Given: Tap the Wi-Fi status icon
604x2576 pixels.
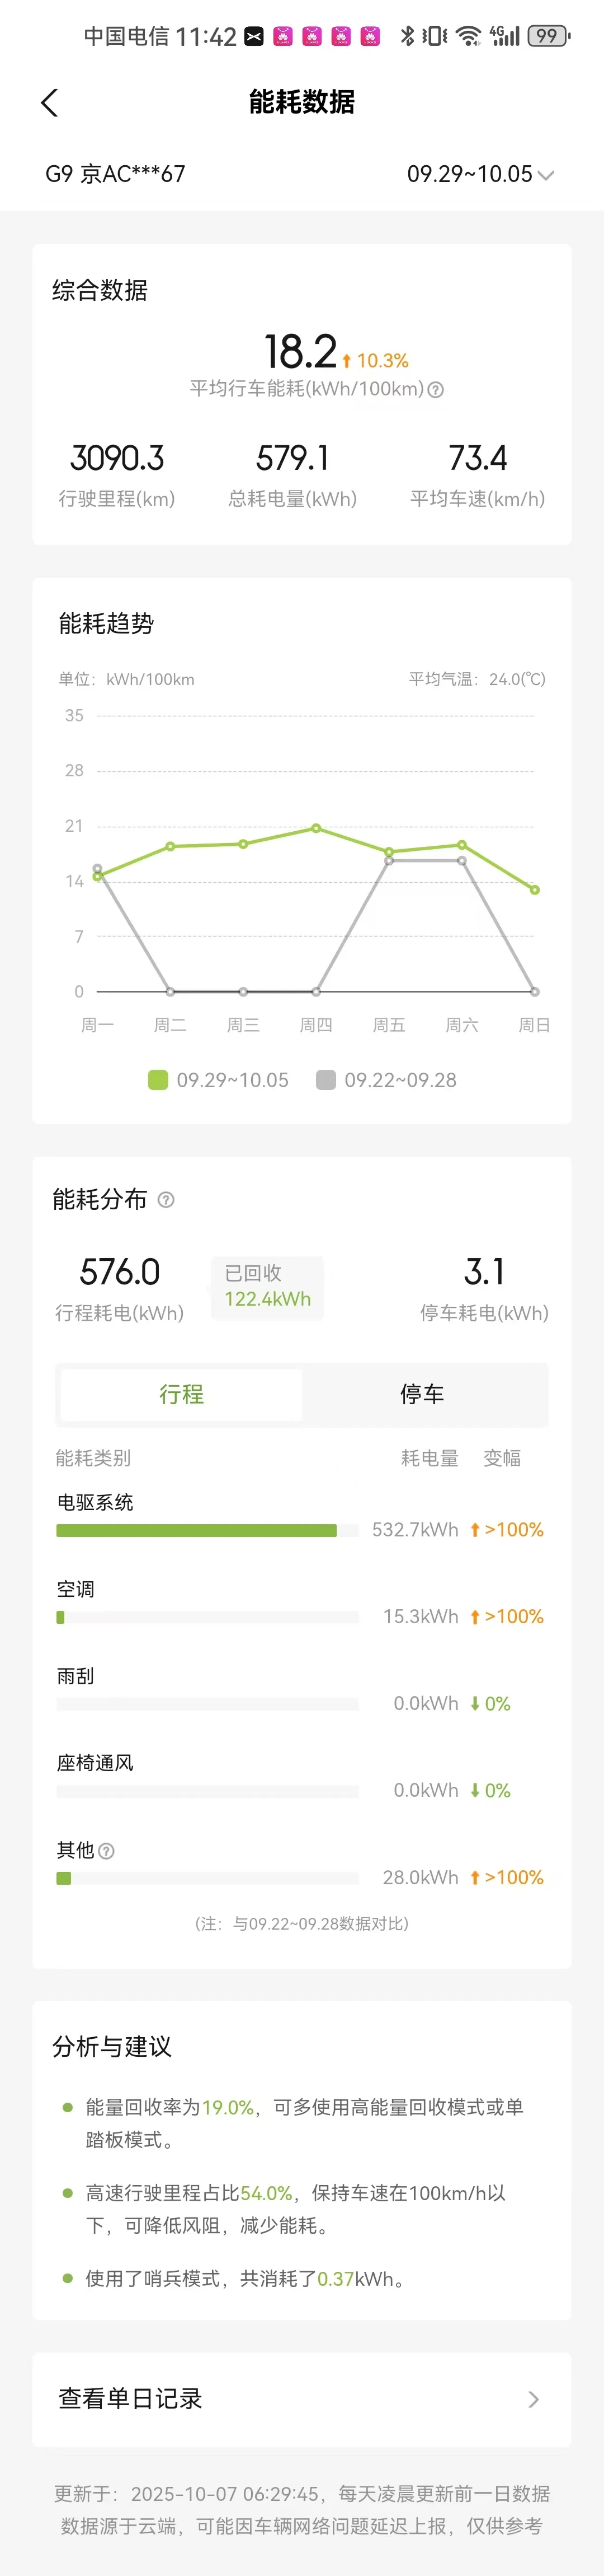Looking at the screenshot, I should click(x=467, y=36).
